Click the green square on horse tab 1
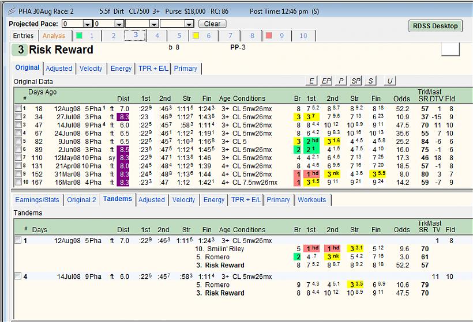473x322 pixels. coord(79,35)
